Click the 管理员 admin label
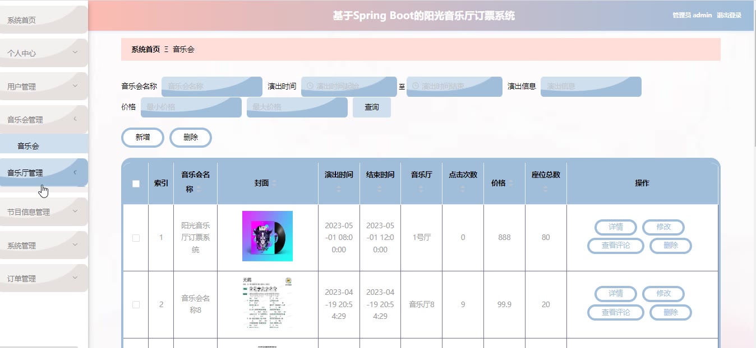756x348 pixels. (x=692, y=16)
